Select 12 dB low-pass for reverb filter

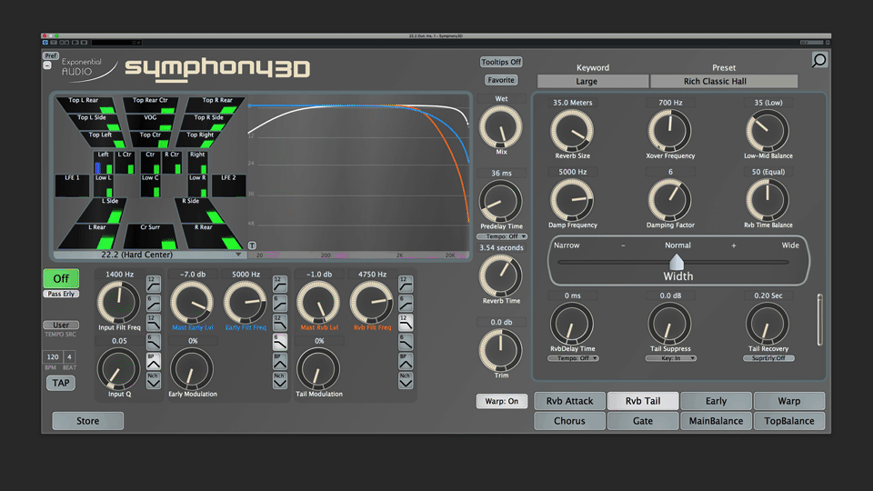click(406, 322)
